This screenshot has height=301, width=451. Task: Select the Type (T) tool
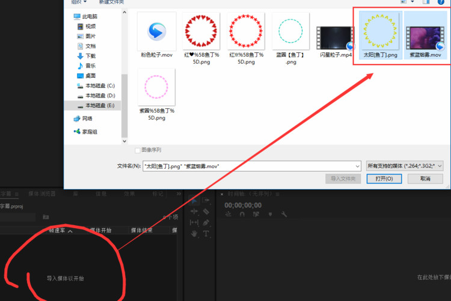tap(206, 234)
